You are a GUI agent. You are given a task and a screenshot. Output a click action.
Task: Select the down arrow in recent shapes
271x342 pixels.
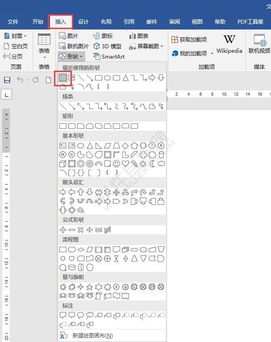tap(161, 77)
